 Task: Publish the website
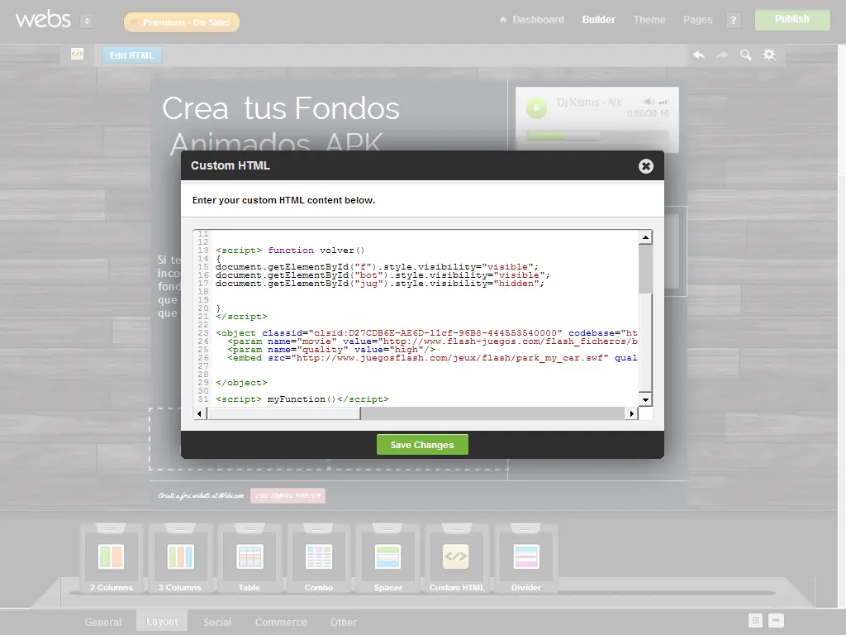click(792, 20)
